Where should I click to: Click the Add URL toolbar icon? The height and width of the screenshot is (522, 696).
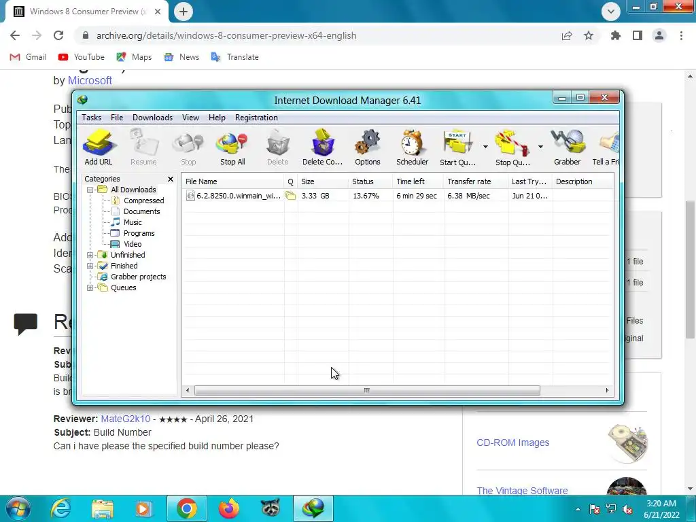tap(99, 147)
